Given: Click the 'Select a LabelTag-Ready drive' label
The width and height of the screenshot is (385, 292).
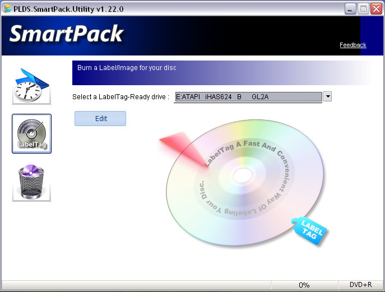Looking at the screenshot, I should pos(121,97).
